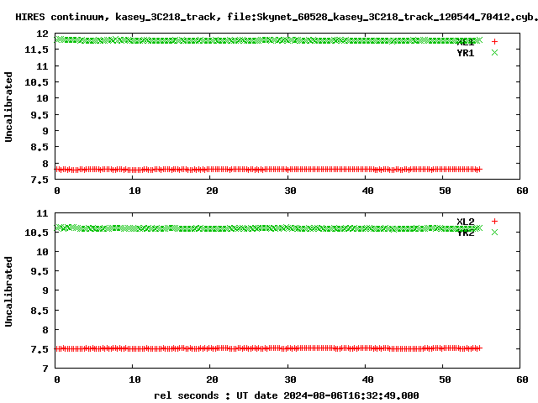Click the x-axis 20 tick of top plot
The width and height of the screenshot is (538, 403).
(212, 191)
